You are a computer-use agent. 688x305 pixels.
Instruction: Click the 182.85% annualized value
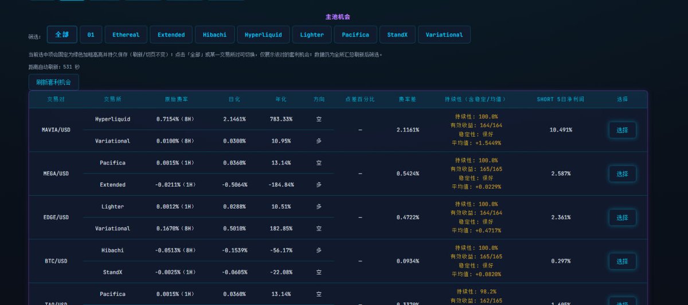coord(281,228)
